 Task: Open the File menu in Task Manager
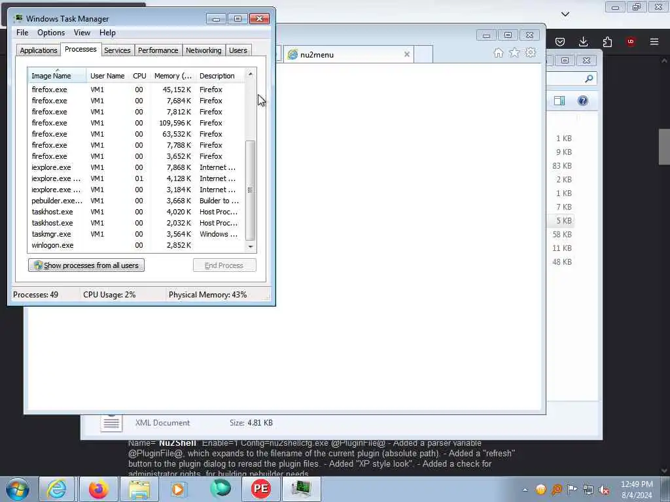click(22, 33)
